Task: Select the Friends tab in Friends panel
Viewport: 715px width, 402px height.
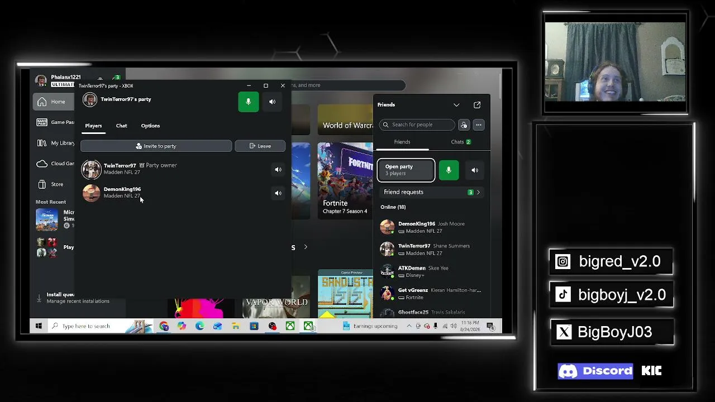Action: point(402,142)
